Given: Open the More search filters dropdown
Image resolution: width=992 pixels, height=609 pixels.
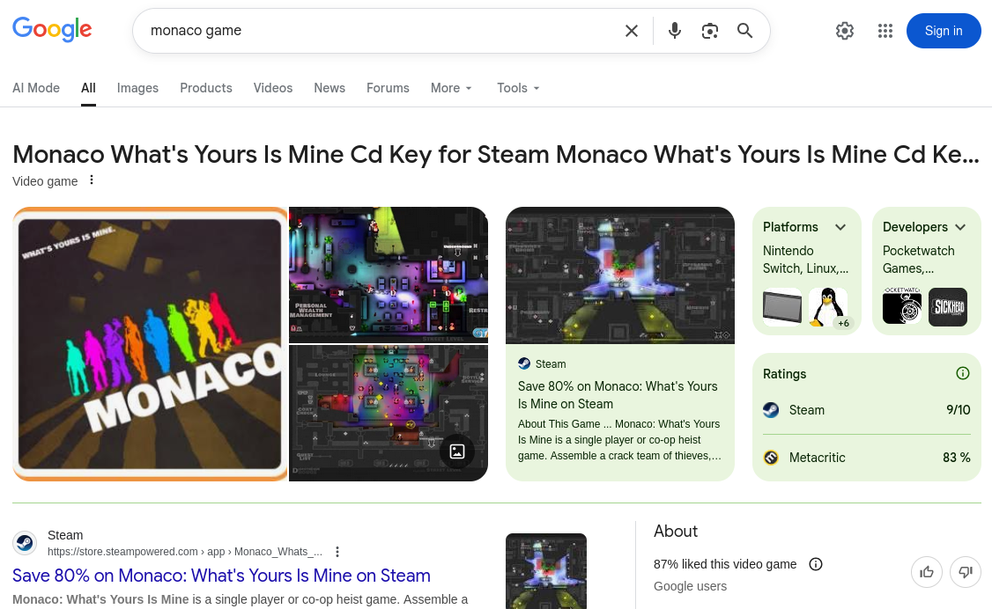Looking at the screenshot, I should pyautogui.click(x=452, y=88).
